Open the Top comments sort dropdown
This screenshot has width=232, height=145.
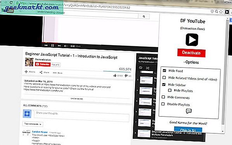point(33,124)
